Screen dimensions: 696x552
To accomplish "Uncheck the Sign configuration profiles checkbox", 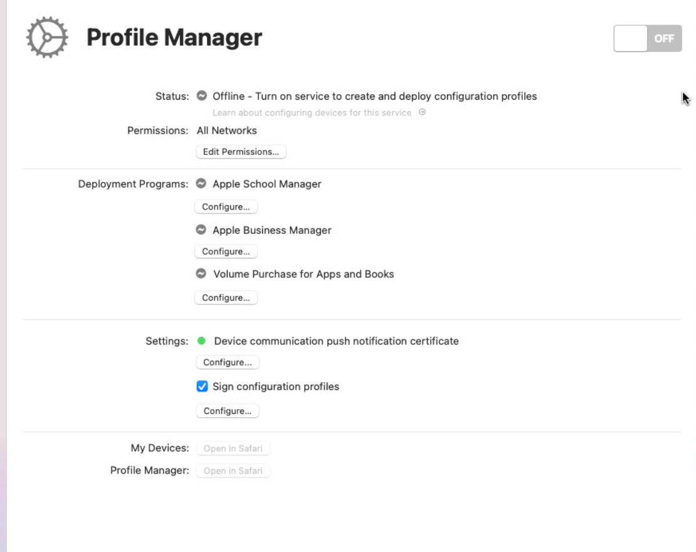I will coord(202,386).
